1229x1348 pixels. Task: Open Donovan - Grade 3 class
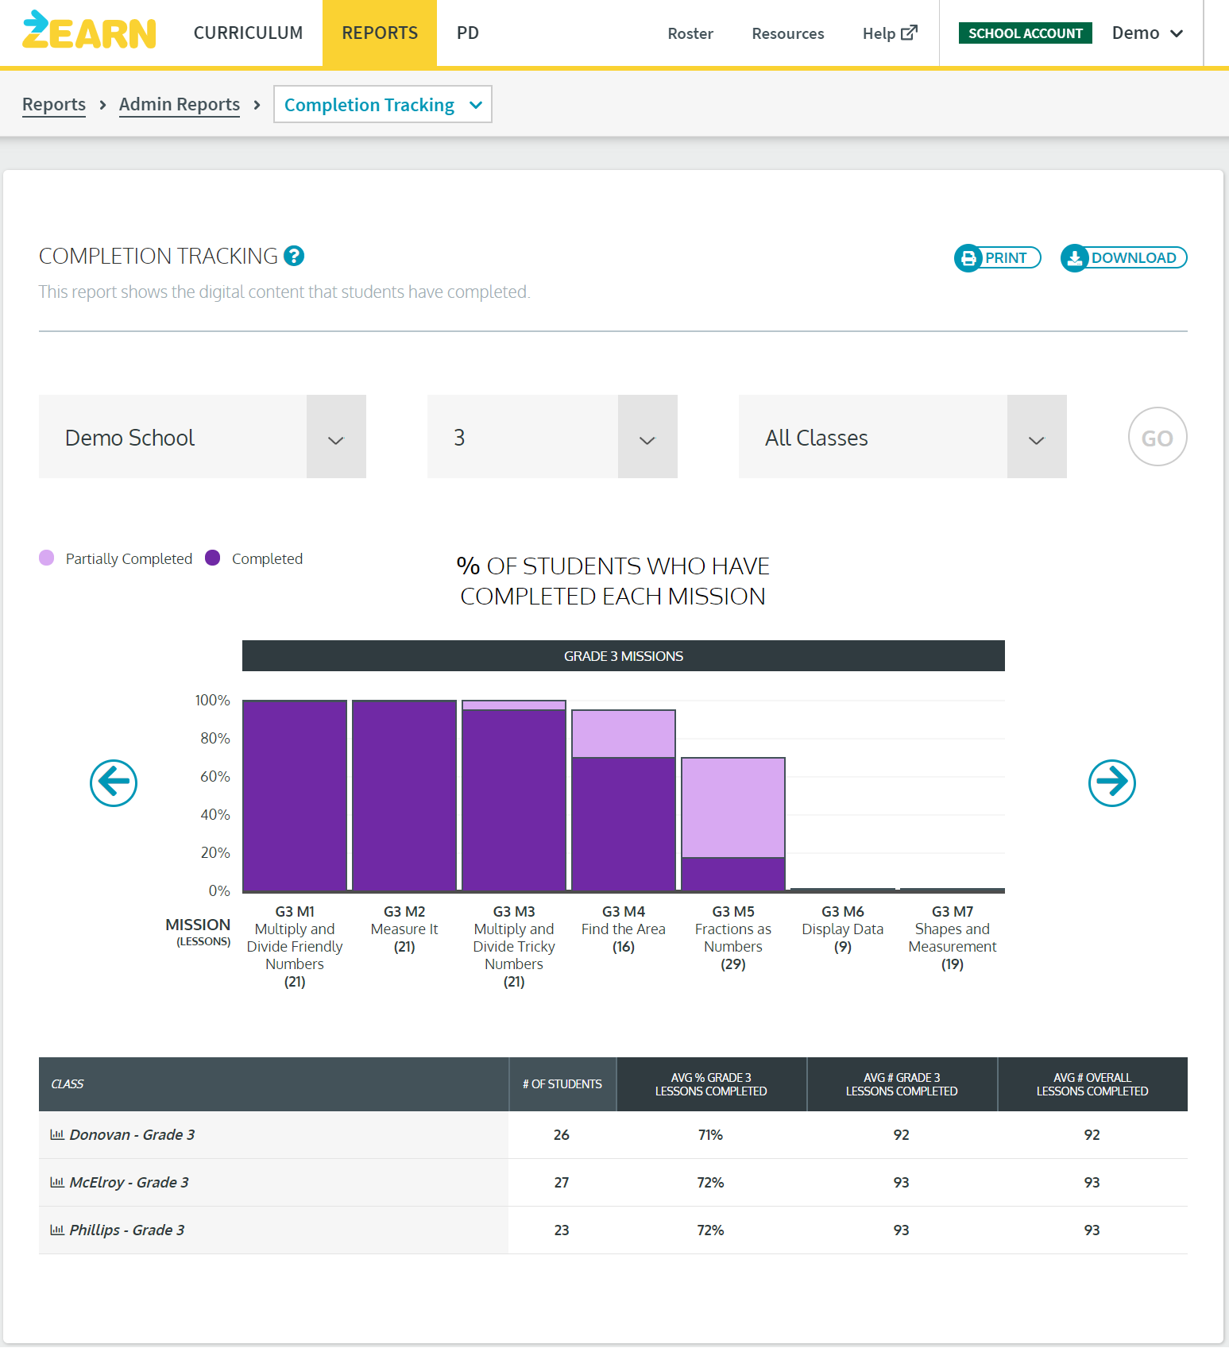(x=132, y=1134)
